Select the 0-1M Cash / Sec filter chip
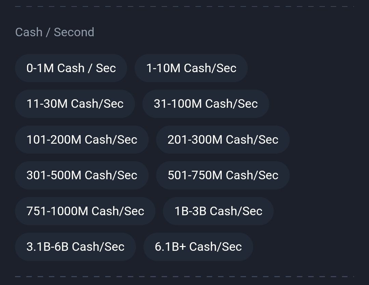This screenshot has width=369, height=285. [x=71, y=68]
